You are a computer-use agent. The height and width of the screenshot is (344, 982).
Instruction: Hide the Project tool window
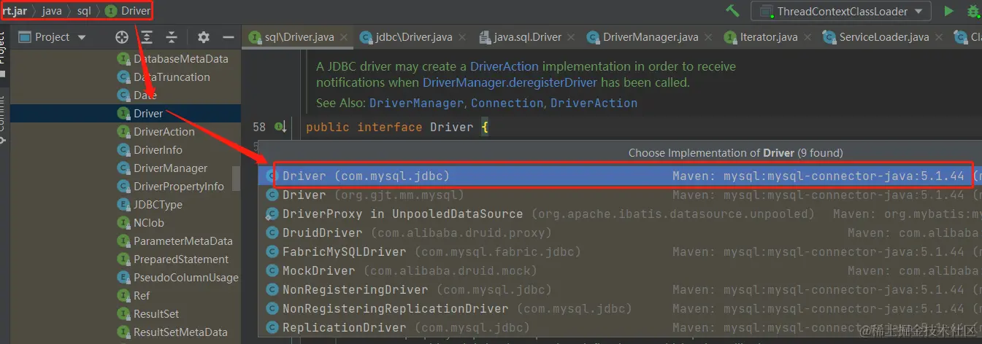coord(229,37)
